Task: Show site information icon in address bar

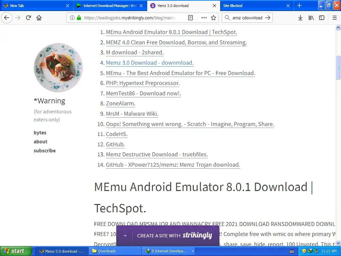Action: click(x=72, y=18)
